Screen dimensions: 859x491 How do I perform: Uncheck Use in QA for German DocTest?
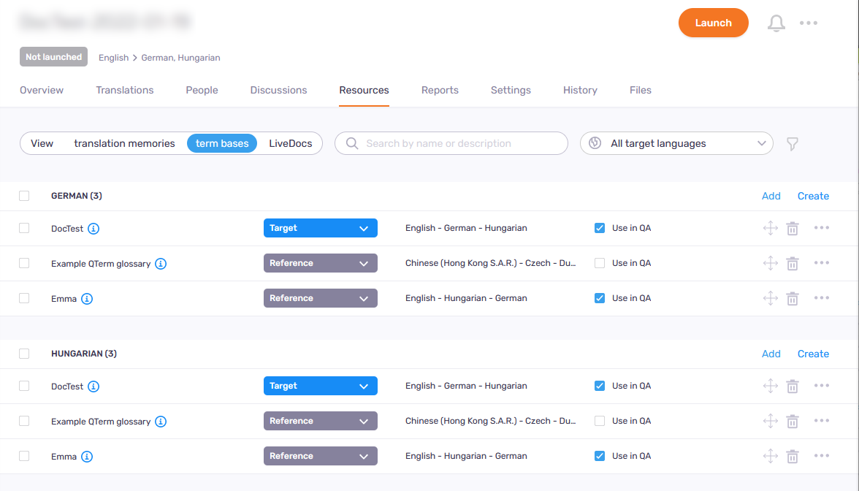point(600,228)
